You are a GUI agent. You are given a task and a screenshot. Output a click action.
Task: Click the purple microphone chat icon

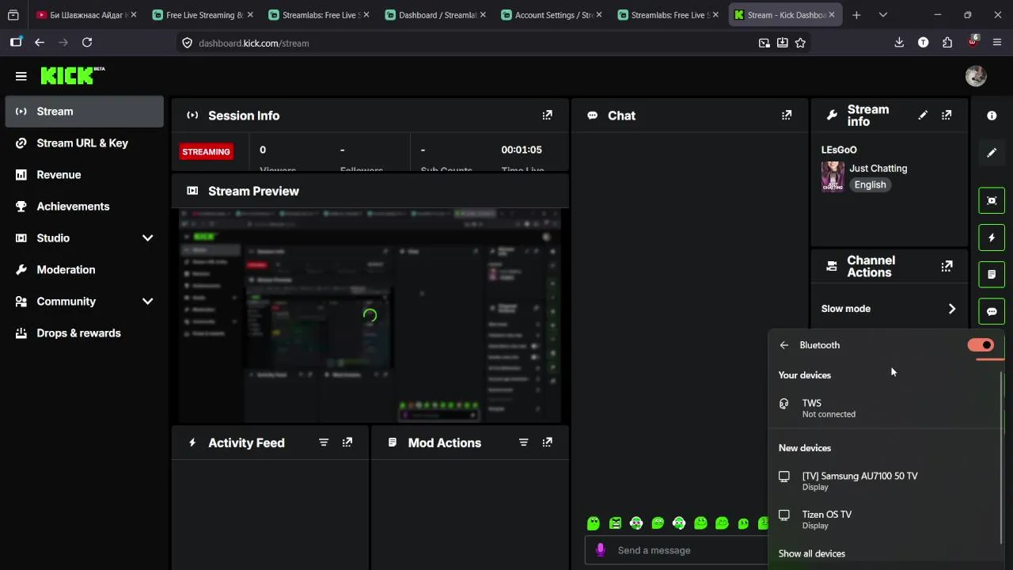(601, 549)
